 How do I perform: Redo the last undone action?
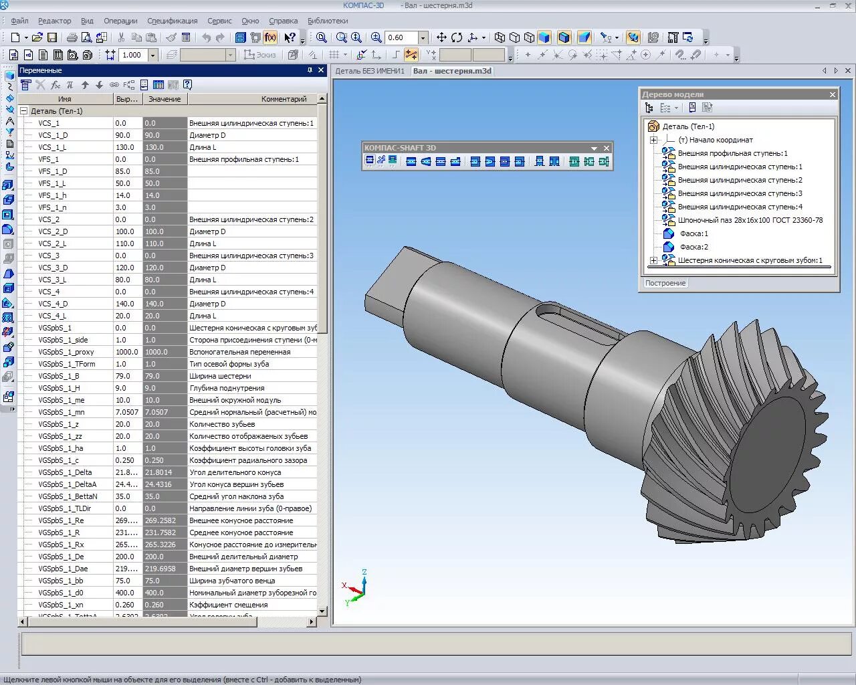click(x=220, y=37)
